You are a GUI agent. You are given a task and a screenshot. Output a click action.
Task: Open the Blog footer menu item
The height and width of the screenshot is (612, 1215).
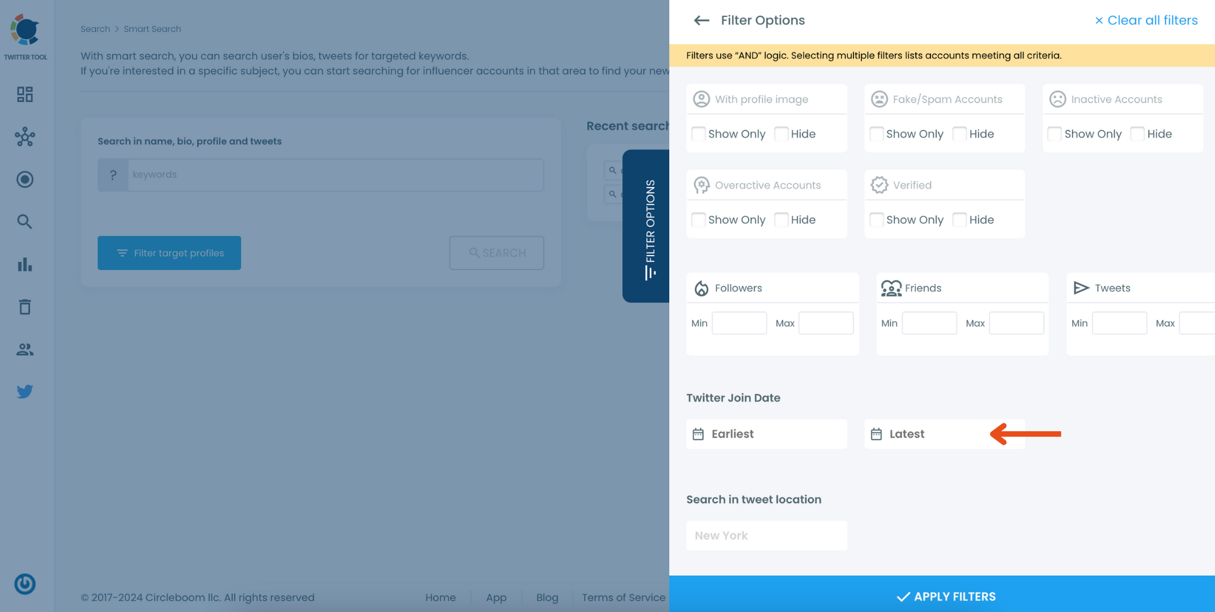pyautogui.click(x=547, y=597)
